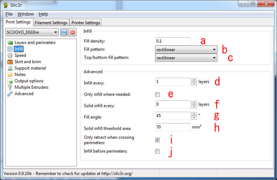
Task: Decrease Solid infill every layers value
Action: pos(194,106)
